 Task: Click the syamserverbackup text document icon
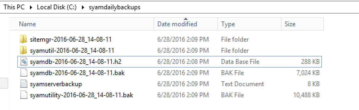click(24, 84)
